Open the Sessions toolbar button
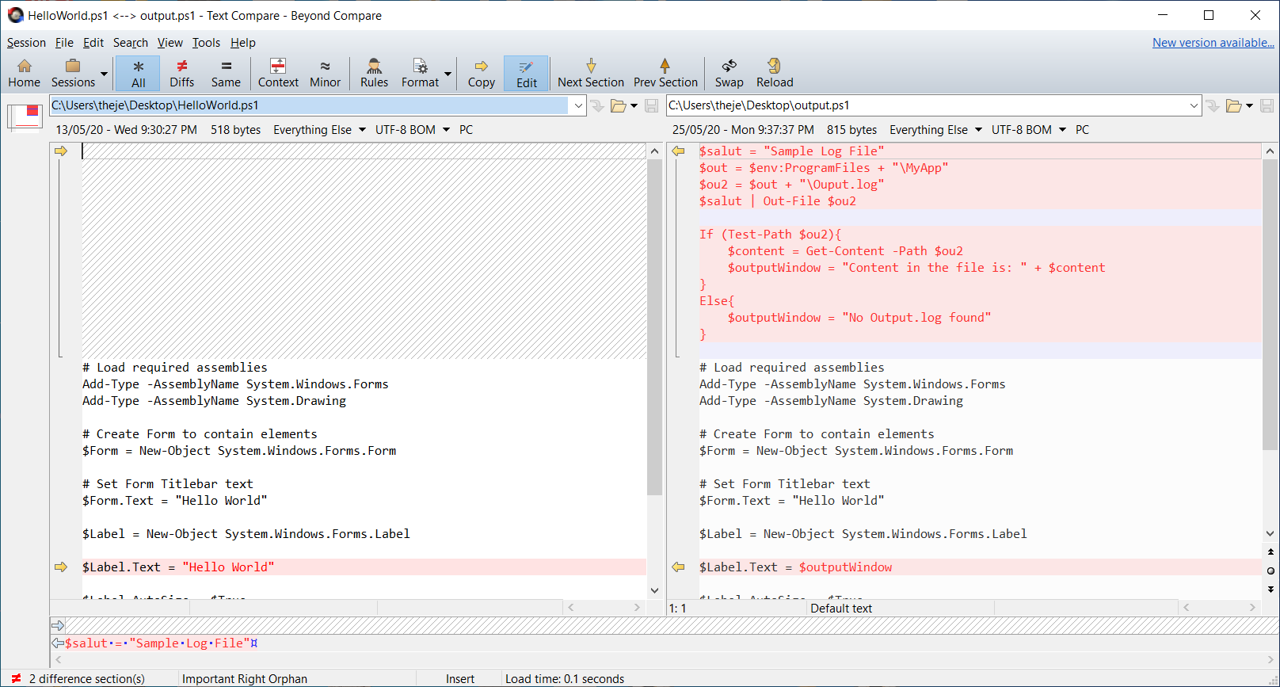The width and height of the screenshot is (1280, 687). pos(73,73)
